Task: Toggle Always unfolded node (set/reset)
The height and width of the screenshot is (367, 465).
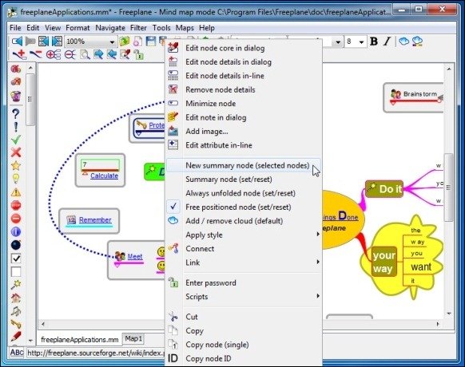Action: [x=243, y=193]
